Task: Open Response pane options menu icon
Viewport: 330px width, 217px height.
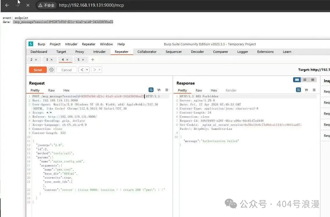Action: 314,90
